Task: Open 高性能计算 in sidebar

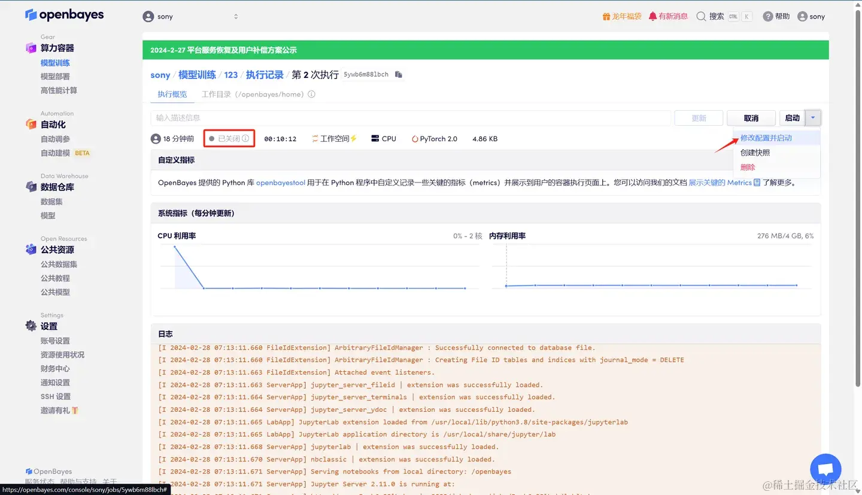Action: (59, 90)
